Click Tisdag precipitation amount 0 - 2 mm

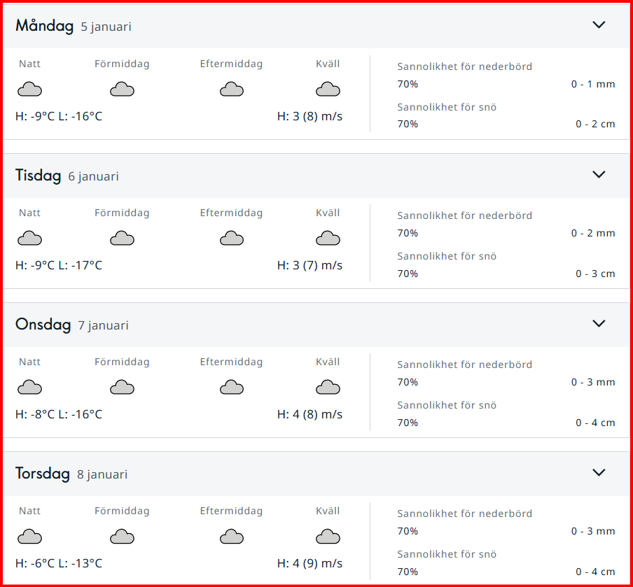coord(593,233)
